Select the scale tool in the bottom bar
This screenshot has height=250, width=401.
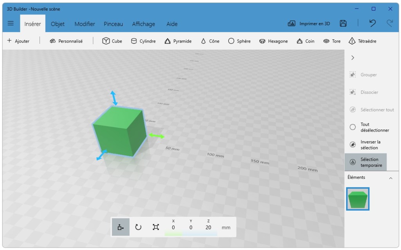point(155,227)
